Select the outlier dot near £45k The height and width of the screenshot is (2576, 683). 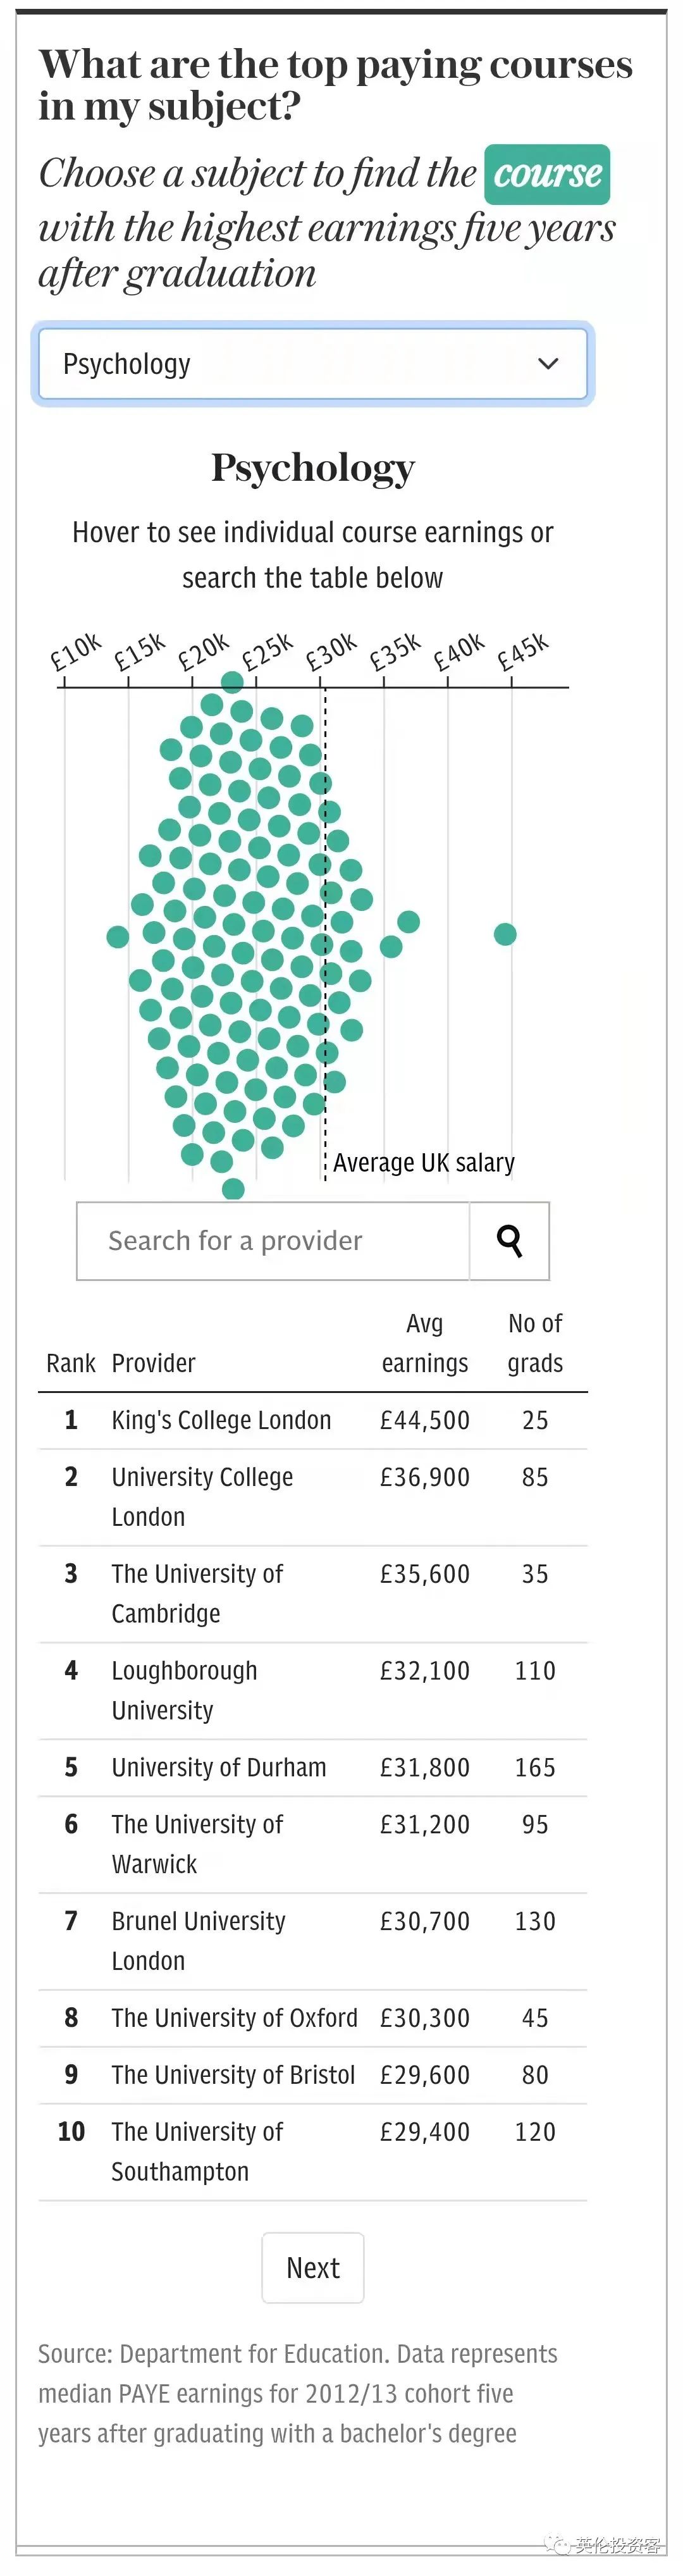point(505,934)
